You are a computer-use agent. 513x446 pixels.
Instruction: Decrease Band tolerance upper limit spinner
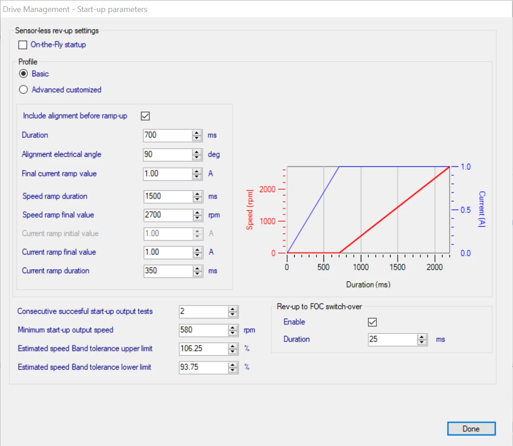pos(233,352)
